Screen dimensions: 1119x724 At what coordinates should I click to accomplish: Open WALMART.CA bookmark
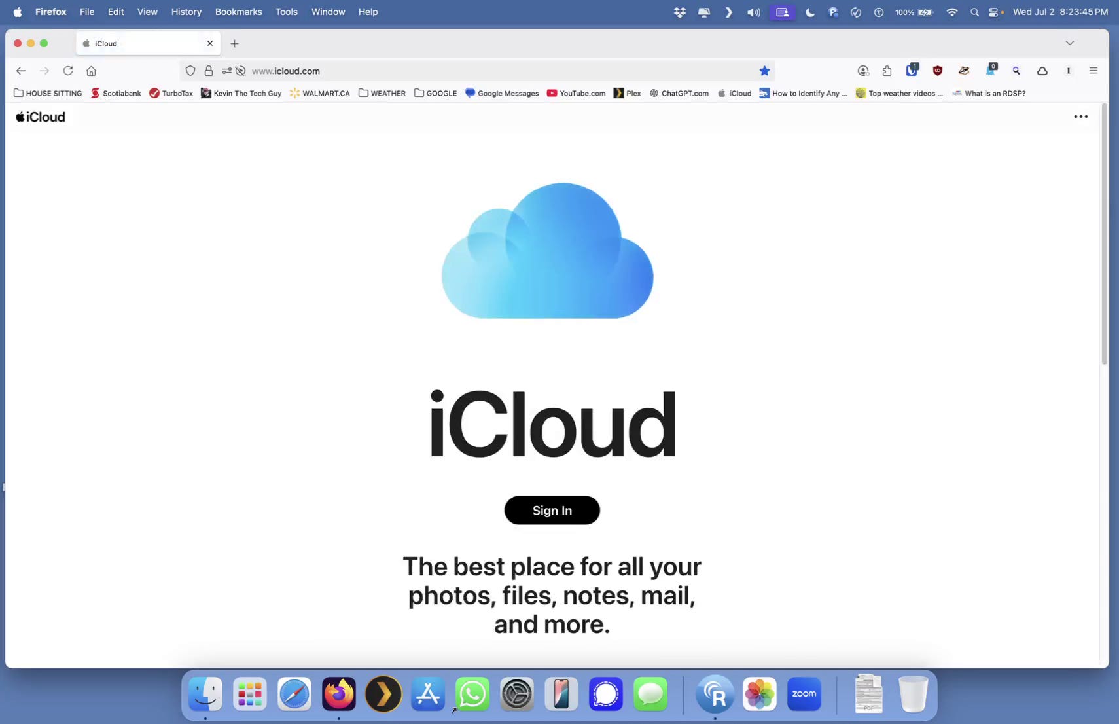pos(320,93)
